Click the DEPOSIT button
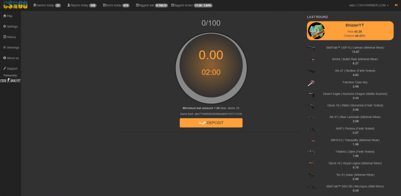401x196 pixels. click(x=211, y=123)
